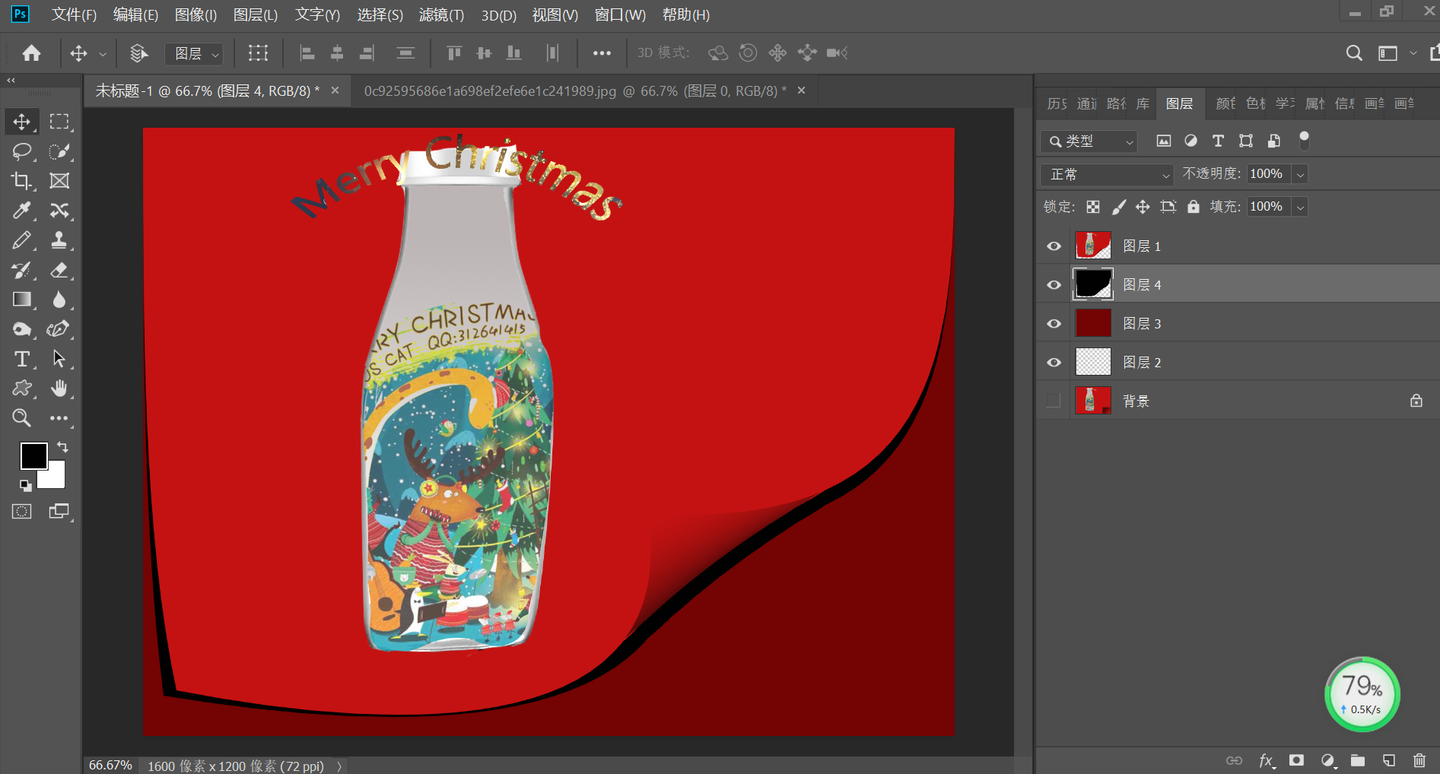Viewport: 1440px width, 774px height.
Task: Hide layer 图层 2 eye icon
Action: coord(1054,363)
